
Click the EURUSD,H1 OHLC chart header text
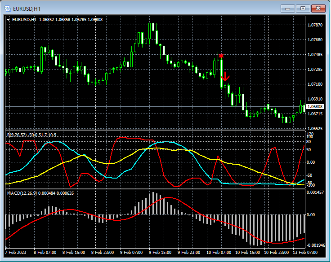(57, 20)
